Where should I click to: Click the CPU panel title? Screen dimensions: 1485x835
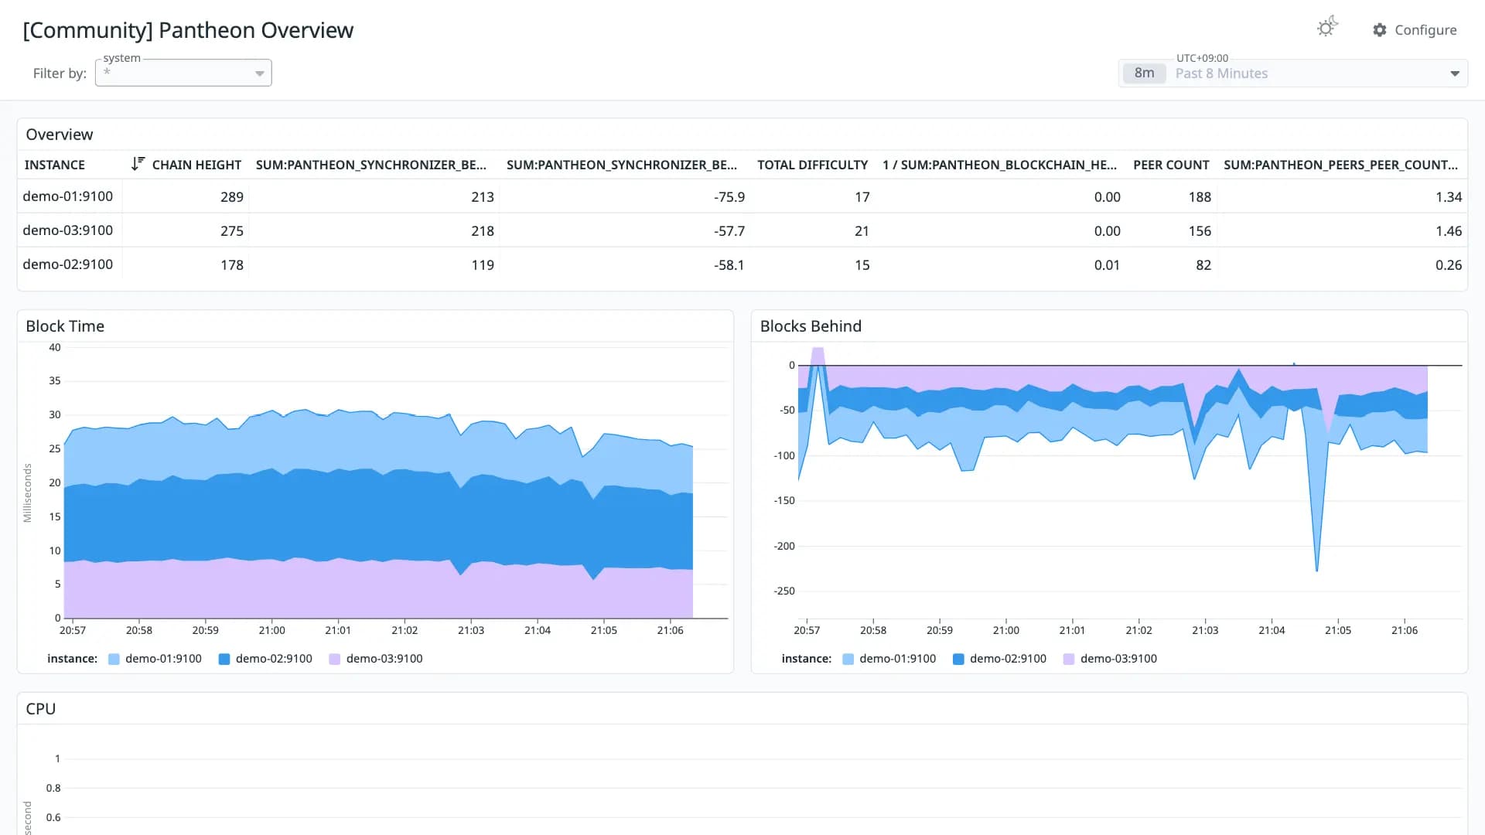click(x=41, y=709)
